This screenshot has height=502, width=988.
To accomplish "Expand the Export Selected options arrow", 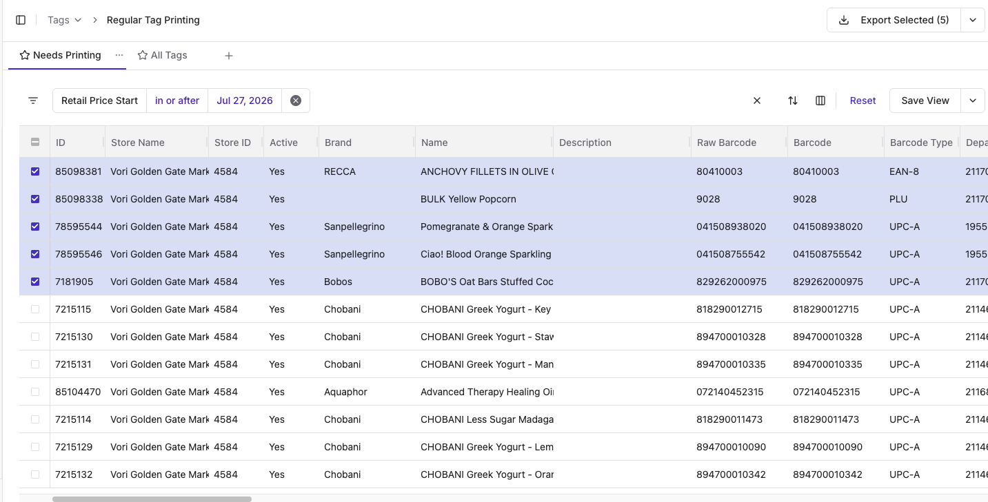I will pyautogui.click(x=973, y=20).
